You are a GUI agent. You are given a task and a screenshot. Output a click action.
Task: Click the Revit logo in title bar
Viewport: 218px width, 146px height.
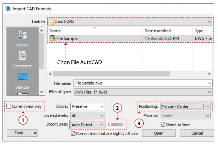click(8, 9)
